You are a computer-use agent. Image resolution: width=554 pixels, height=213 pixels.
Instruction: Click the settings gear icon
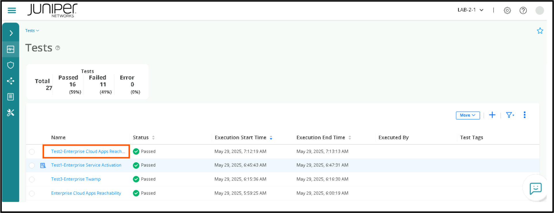click(x=507, y=11)
